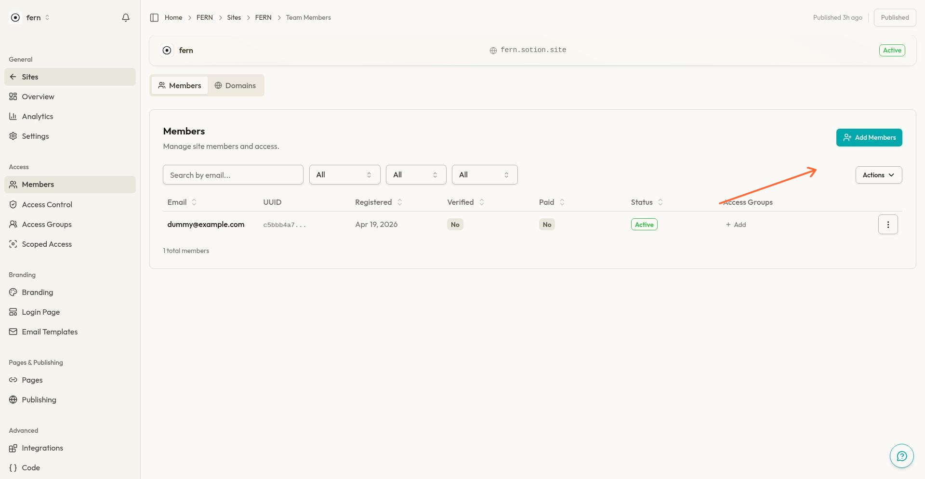This screenshot has width=925, height=479.
Task: Click the Sites breadcrumb
Action: tap(234, 17)
